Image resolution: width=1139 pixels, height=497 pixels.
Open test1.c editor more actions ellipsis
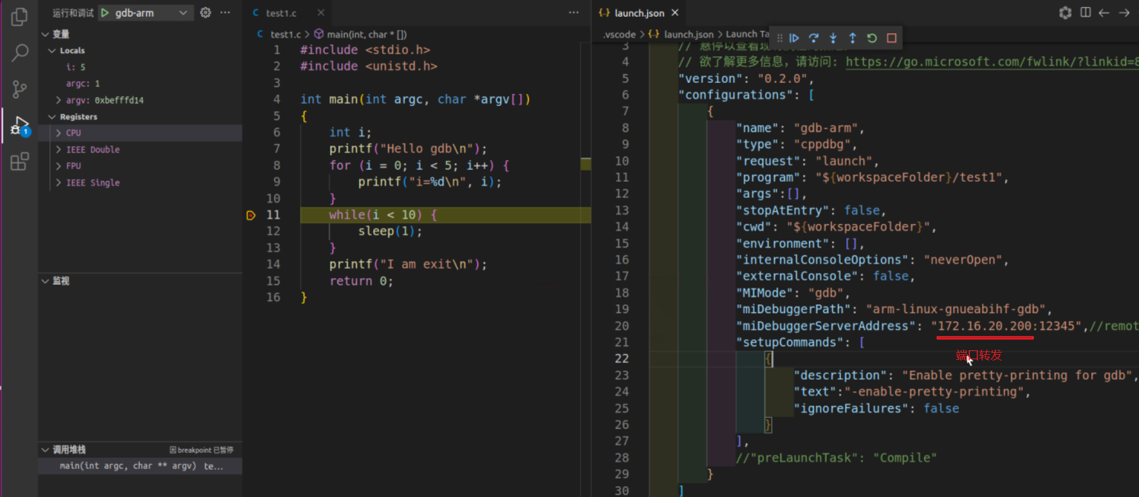point(574,13)
